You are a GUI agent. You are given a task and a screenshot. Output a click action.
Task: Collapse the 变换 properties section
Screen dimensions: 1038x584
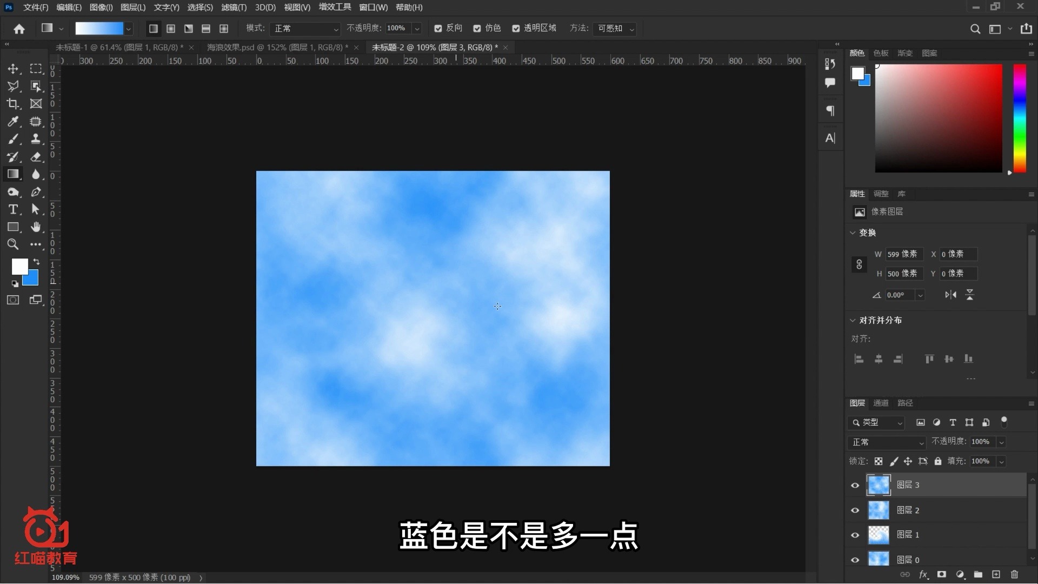pyautogui.click(x=853, y=233)
